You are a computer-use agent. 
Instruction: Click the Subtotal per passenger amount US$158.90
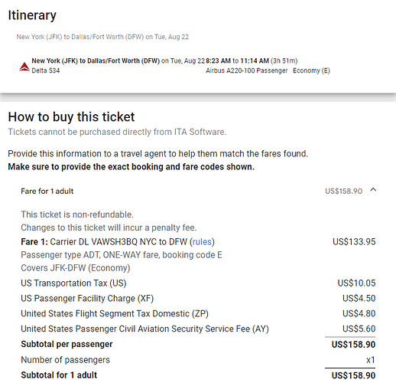(353, 345)
